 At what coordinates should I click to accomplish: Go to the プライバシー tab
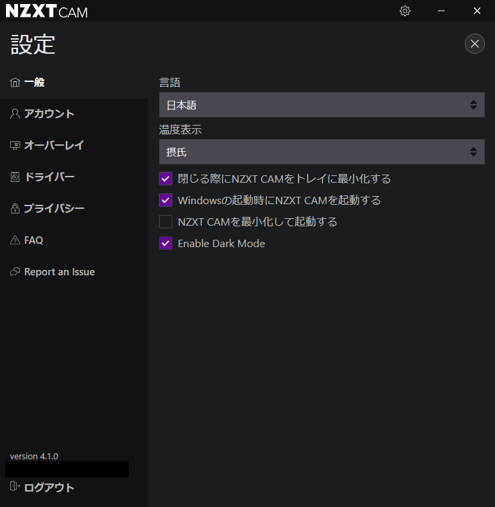74,208
